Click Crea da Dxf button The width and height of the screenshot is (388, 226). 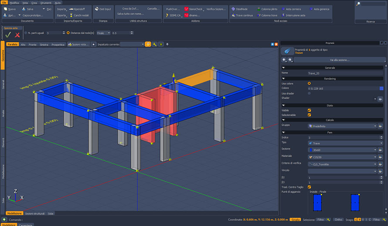point(130,9)
